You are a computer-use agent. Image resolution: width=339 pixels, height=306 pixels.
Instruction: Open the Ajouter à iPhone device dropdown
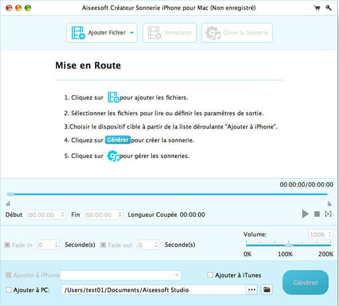120,275
